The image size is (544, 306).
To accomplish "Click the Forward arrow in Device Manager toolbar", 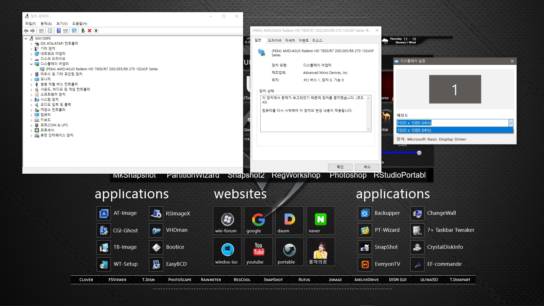I will tap(33, 31).
